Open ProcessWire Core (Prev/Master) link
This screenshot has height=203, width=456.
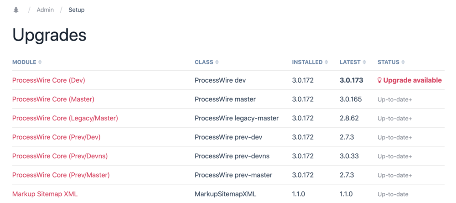pos(61,175)
